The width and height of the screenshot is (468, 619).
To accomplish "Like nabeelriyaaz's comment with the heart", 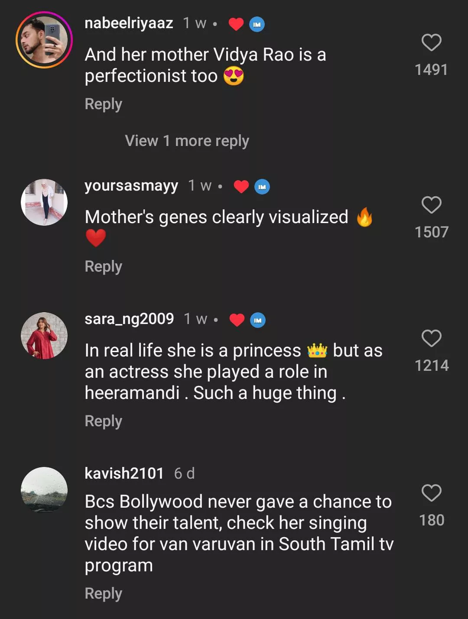I will pos(431,42).
